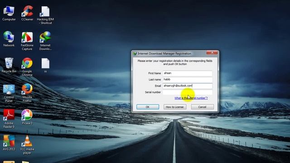This screenshot has width=290, height=163.
Task: Launch the Mozilla Firefox shortcut
Action: pos(27,93)
